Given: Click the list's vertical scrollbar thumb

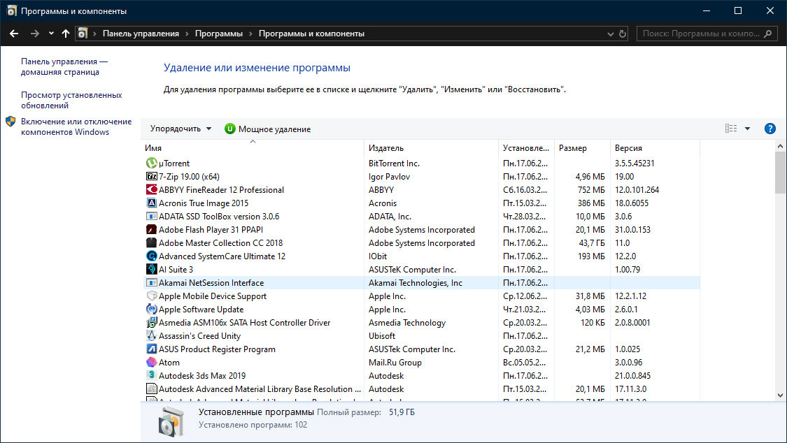Looking at the screenshot, I should [x=780, y=173].
